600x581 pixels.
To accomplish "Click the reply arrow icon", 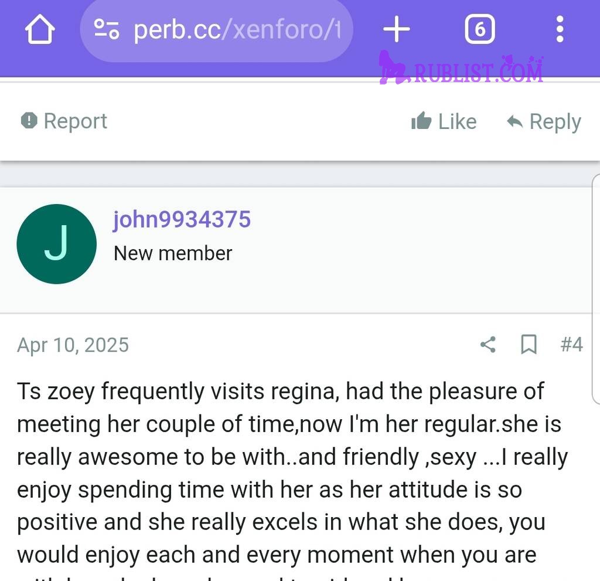I will pyautogui.click(x=514, y=122).
